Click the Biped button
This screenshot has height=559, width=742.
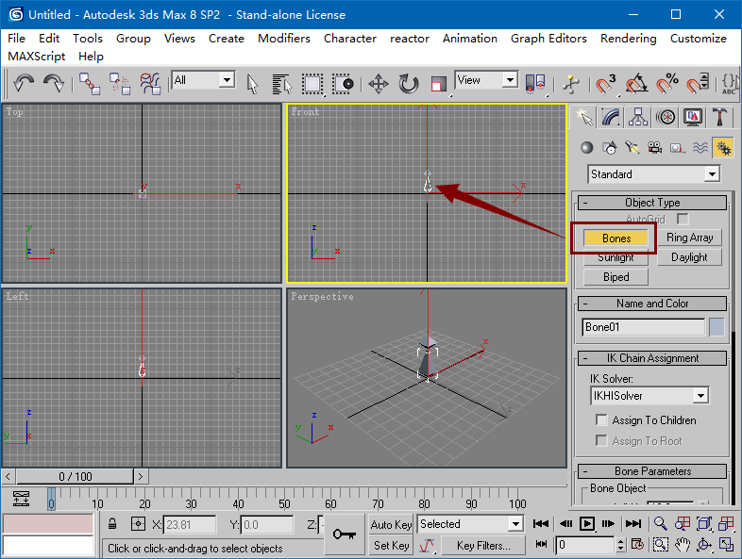[x=616, y=277]
